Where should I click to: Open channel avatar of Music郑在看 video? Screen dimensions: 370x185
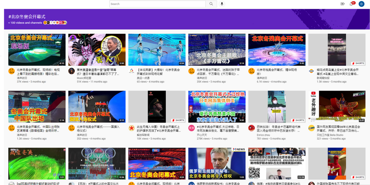(x=71, y=71)
